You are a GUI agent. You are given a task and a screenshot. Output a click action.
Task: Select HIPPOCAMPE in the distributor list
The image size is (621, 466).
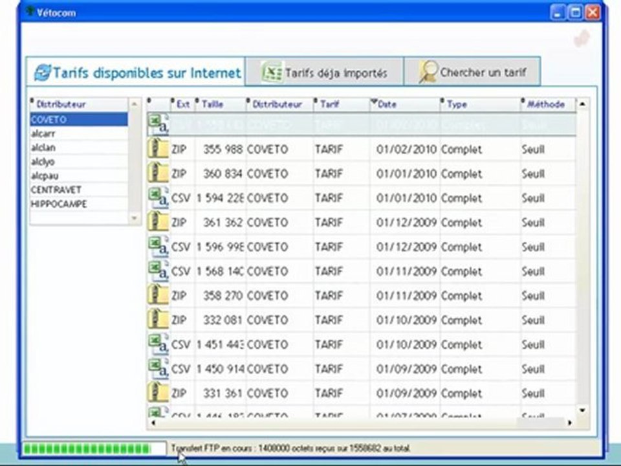click(x=79, y=204)
